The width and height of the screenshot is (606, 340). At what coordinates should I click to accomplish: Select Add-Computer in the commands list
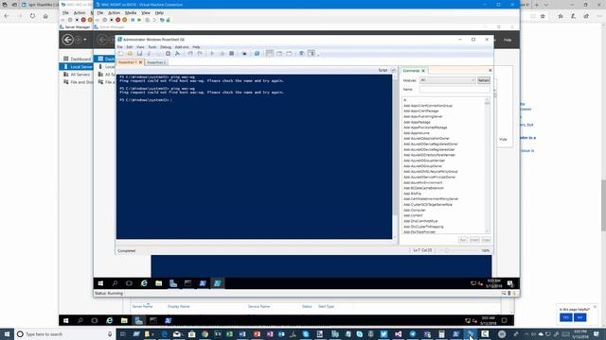click(x=415, y=210)
